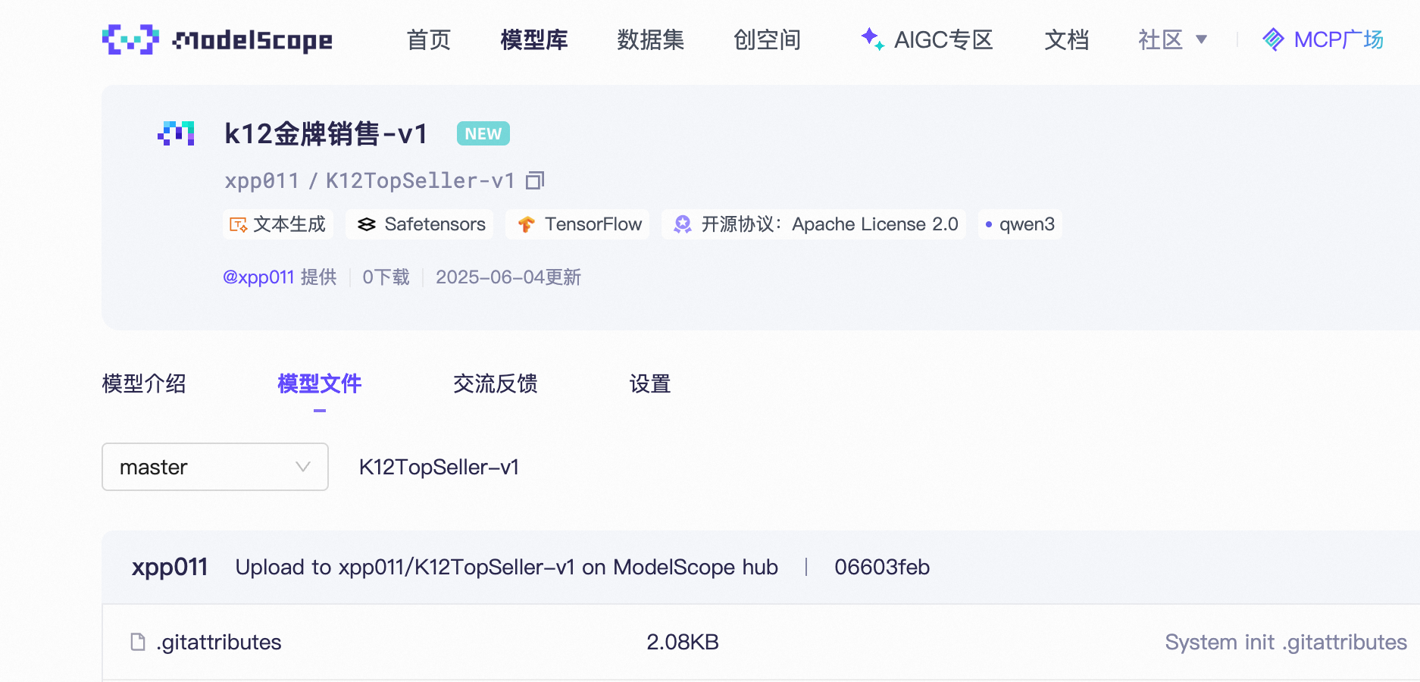Click the K12TopSeller-v1 breadcrumb path
The width and height of the screenshot is (1420, 682).
(439, 467)
